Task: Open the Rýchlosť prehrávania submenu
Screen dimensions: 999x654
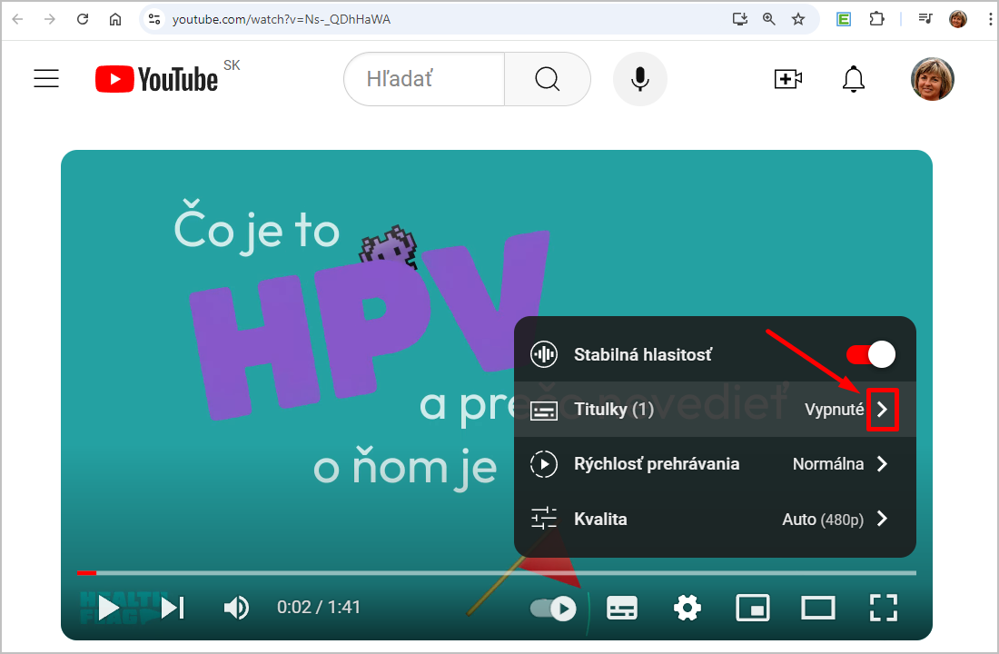Action: [715, 464]
